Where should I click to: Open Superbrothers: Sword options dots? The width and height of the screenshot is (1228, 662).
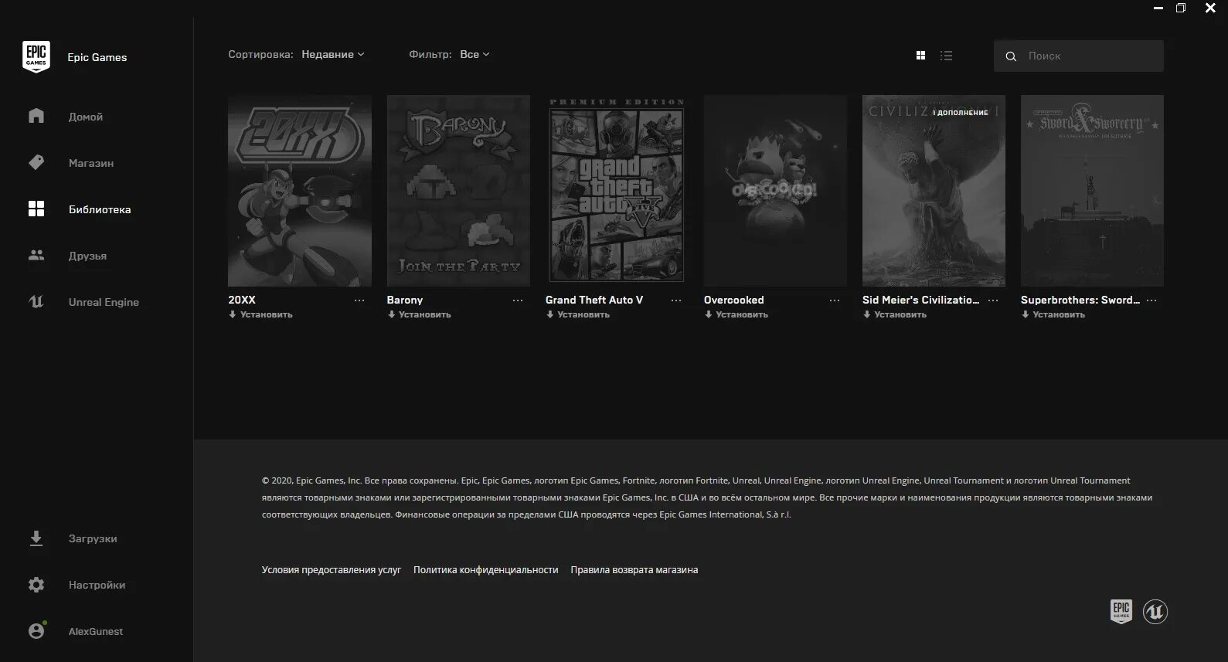[1151, 300]
